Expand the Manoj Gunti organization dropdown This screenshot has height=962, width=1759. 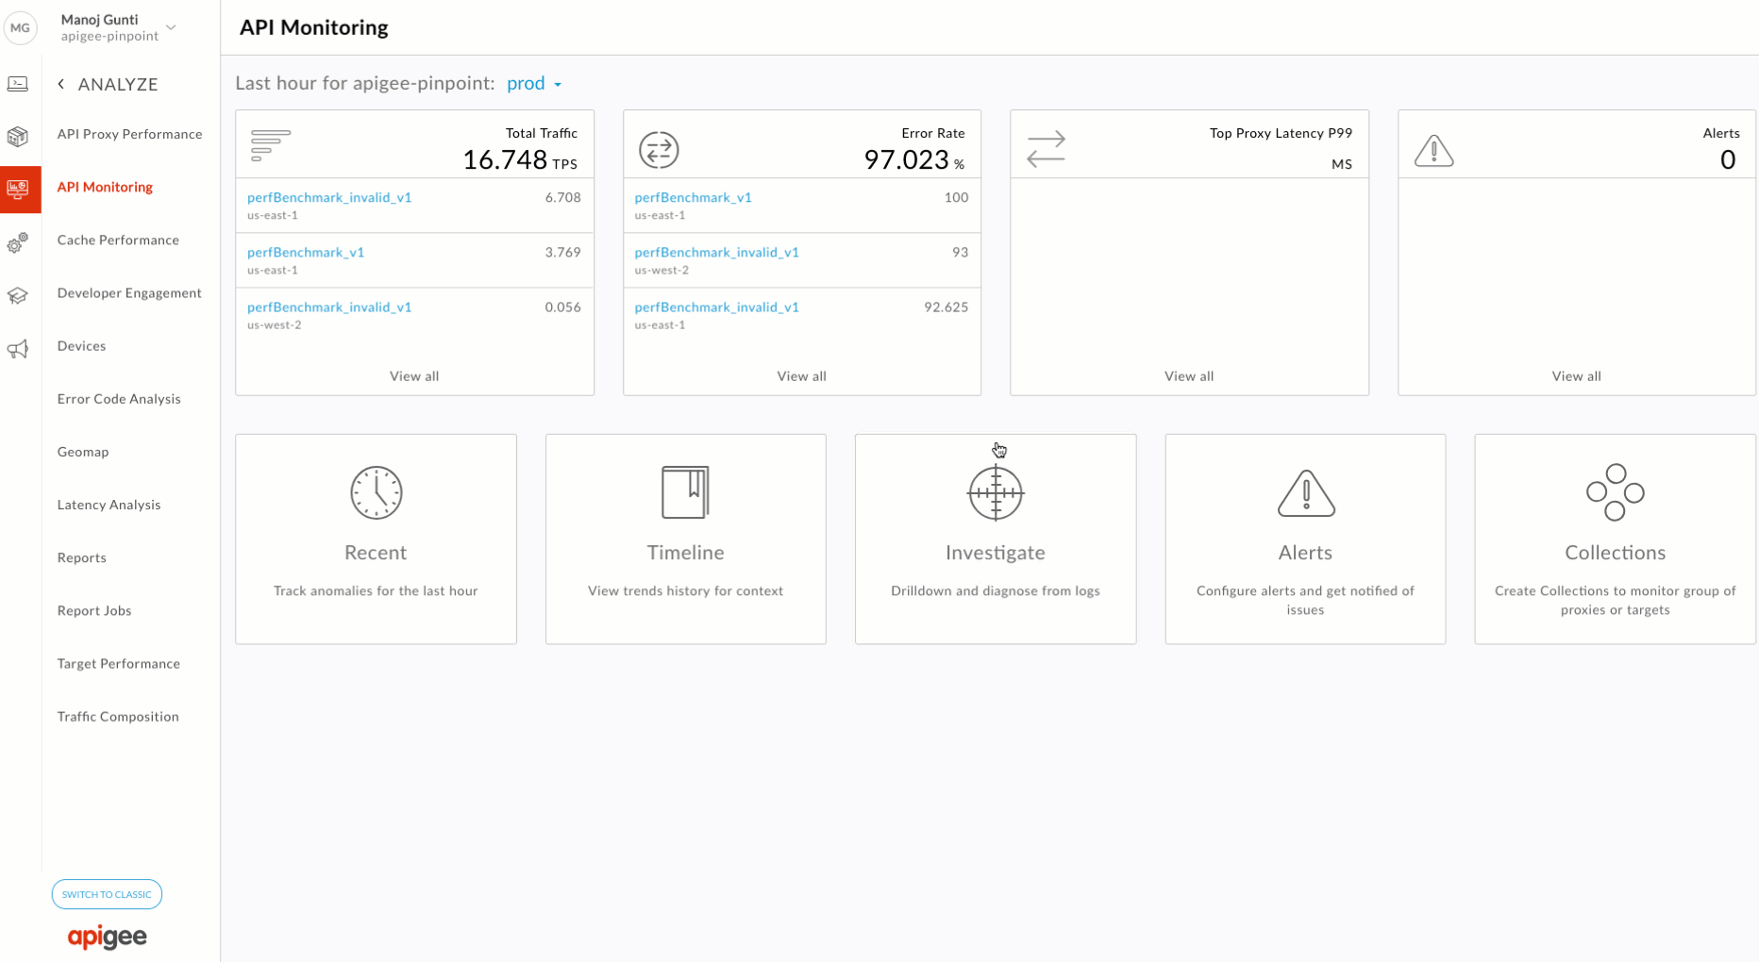click(x=171, y=27)
